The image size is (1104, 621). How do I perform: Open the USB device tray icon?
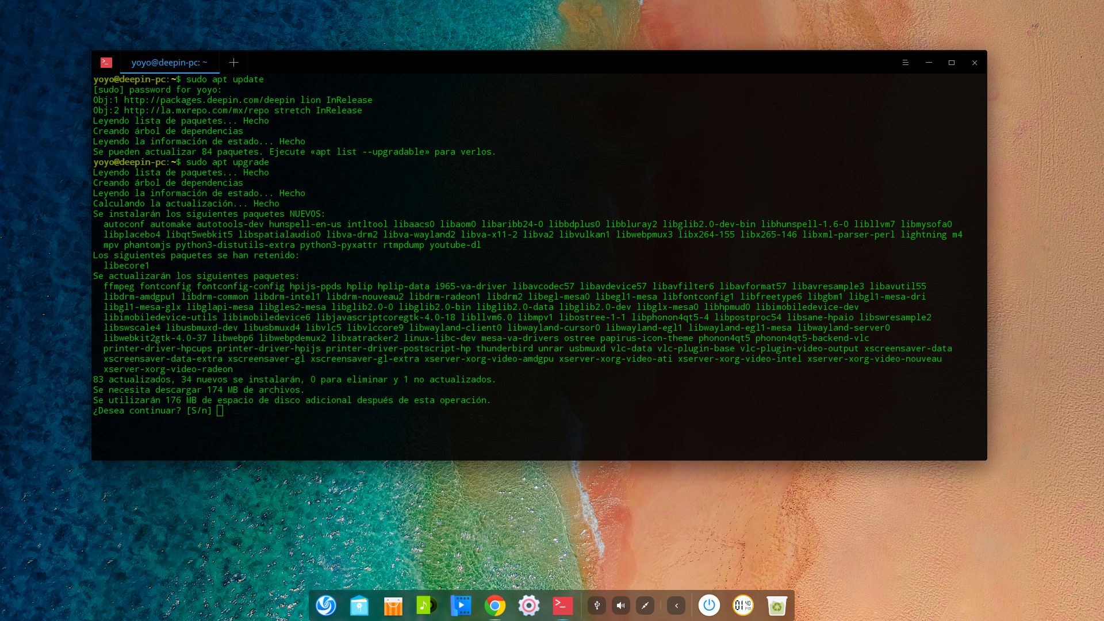click(x=597, y=605)
